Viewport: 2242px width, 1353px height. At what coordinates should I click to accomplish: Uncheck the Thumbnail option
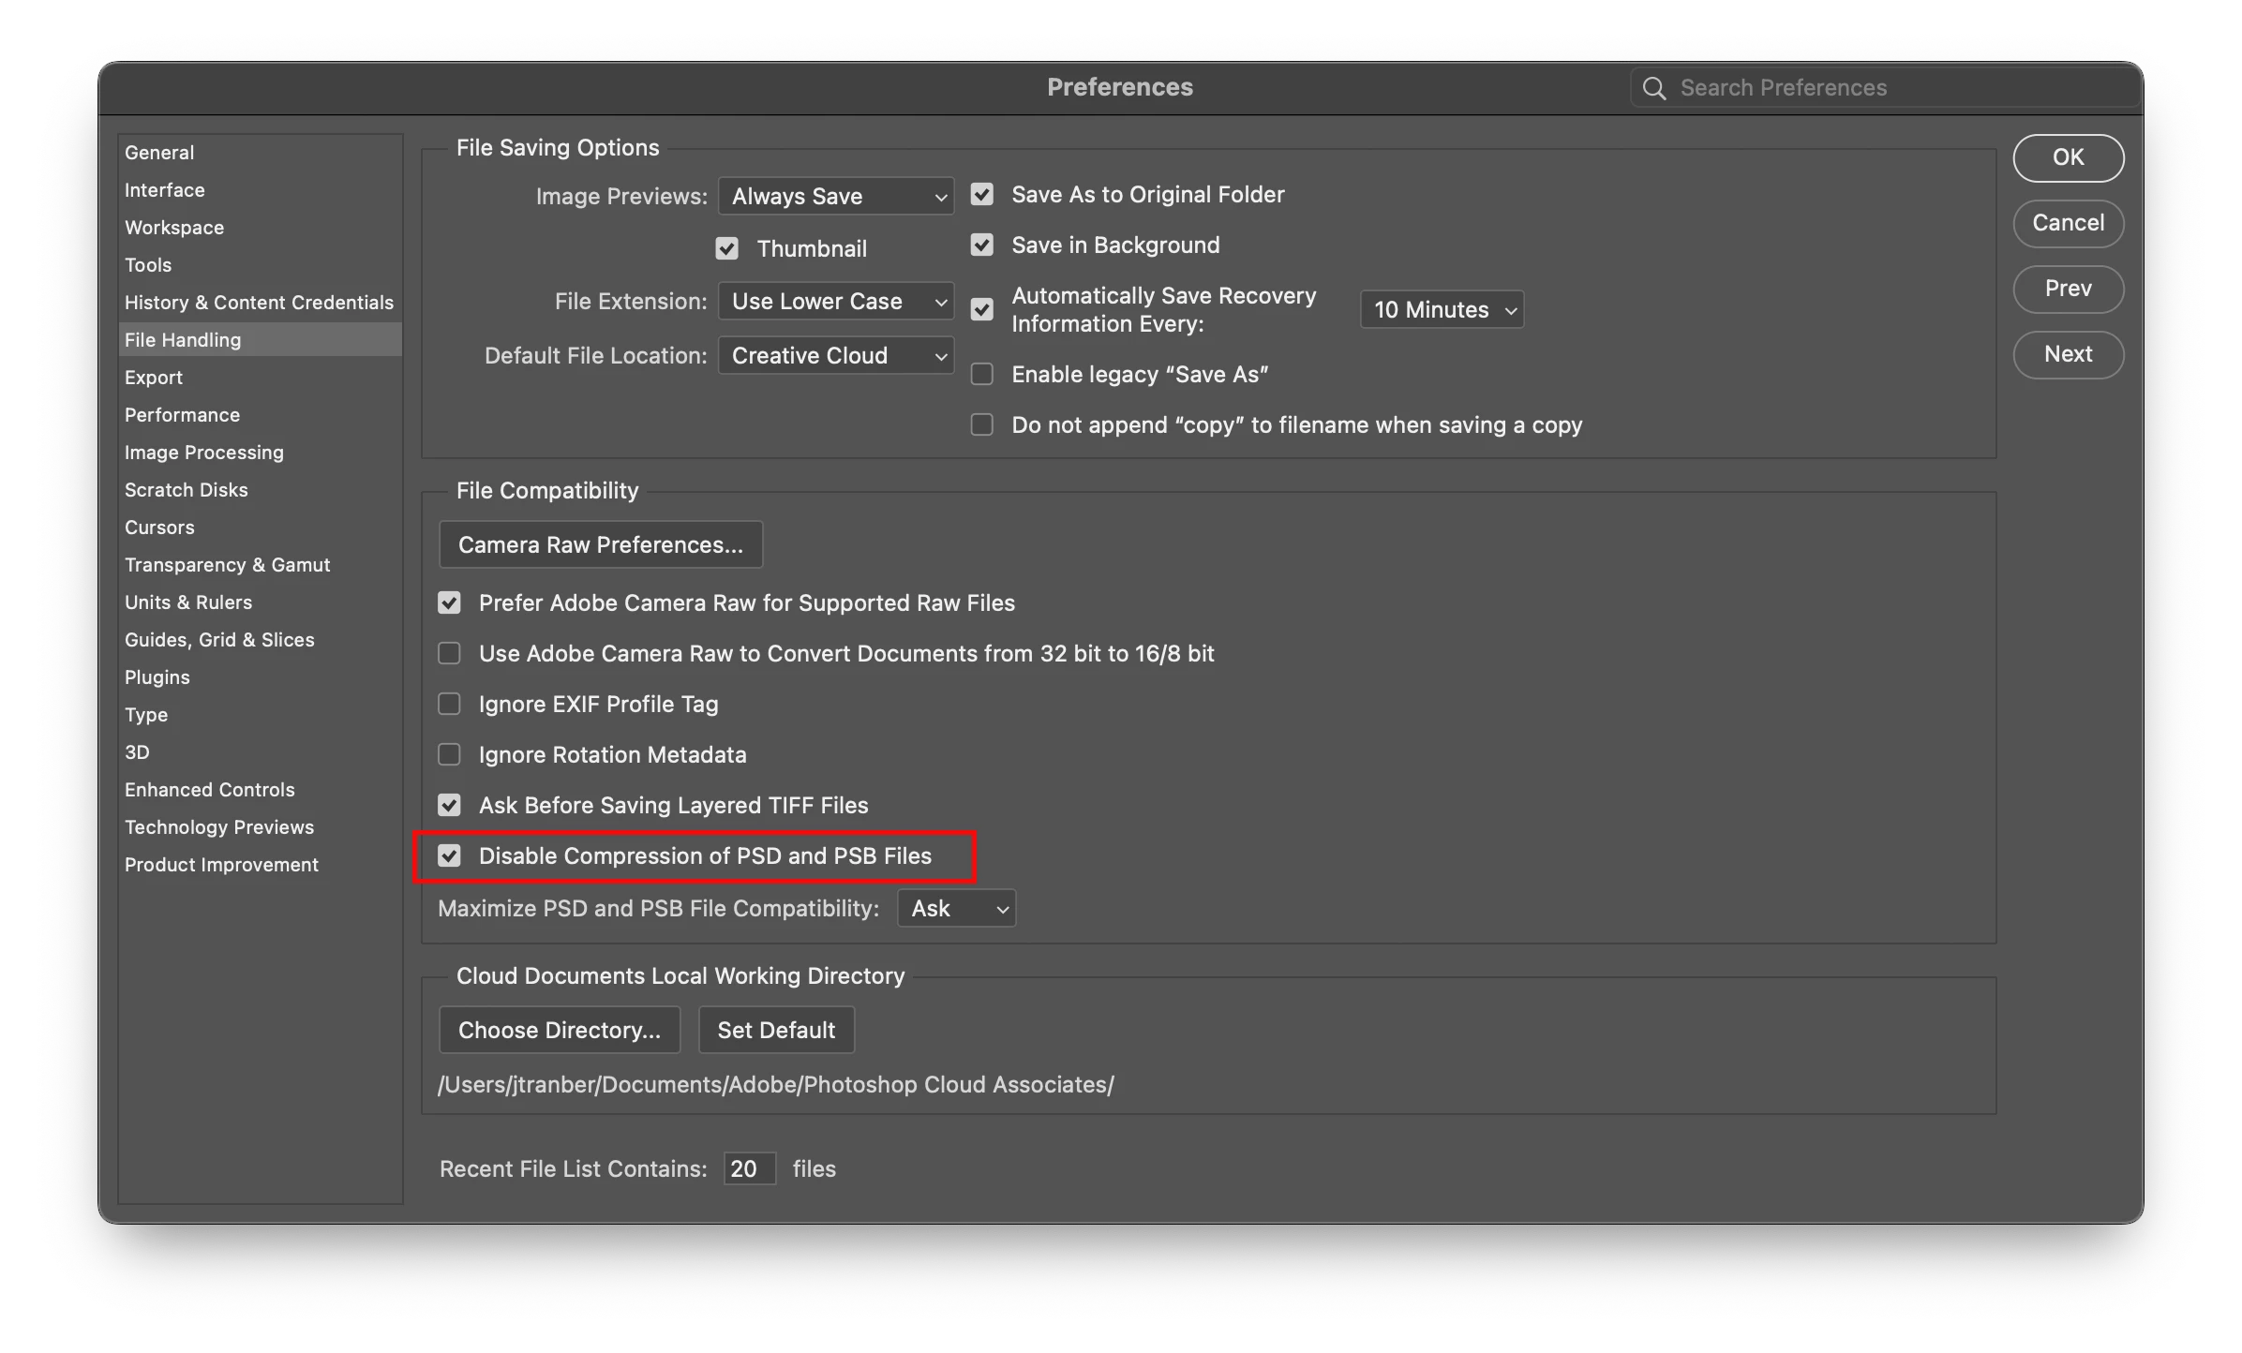(726, 248)
